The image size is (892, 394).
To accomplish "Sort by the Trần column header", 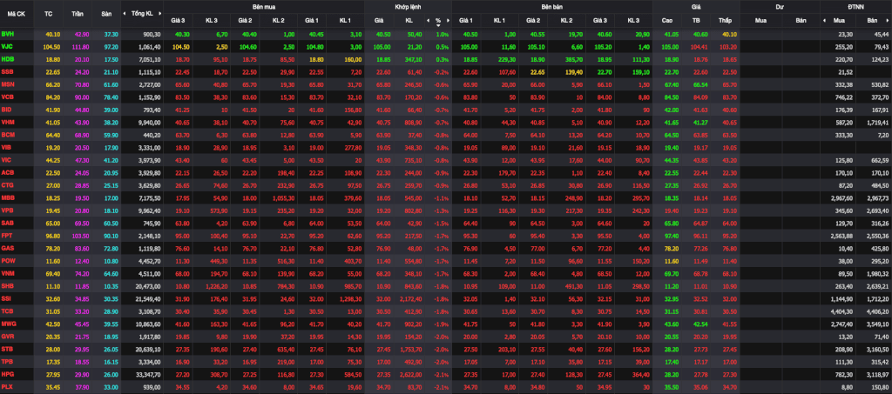I will tap(77, 13).
